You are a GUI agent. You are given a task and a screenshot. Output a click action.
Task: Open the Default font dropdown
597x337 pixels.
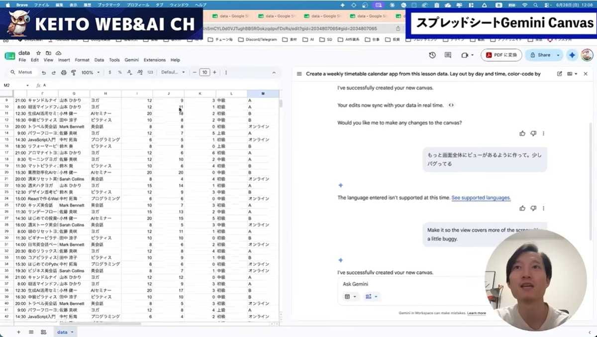point(173,73)
